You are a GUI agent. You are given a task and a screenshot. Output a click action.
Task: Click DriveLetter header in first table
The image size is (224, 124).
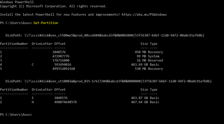point(42,44)
